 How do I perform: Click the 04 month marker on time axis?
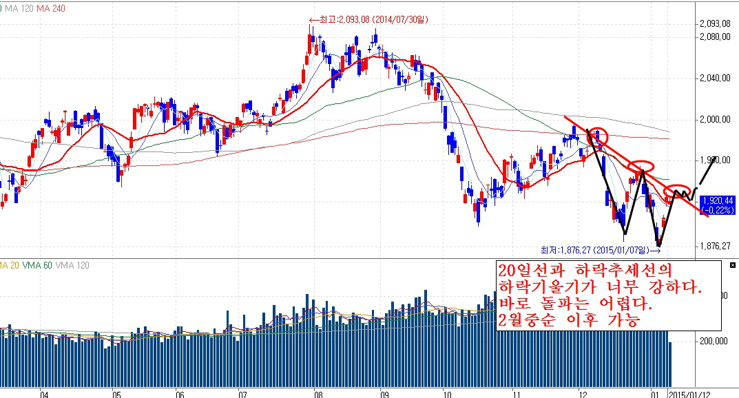point(43,393)
